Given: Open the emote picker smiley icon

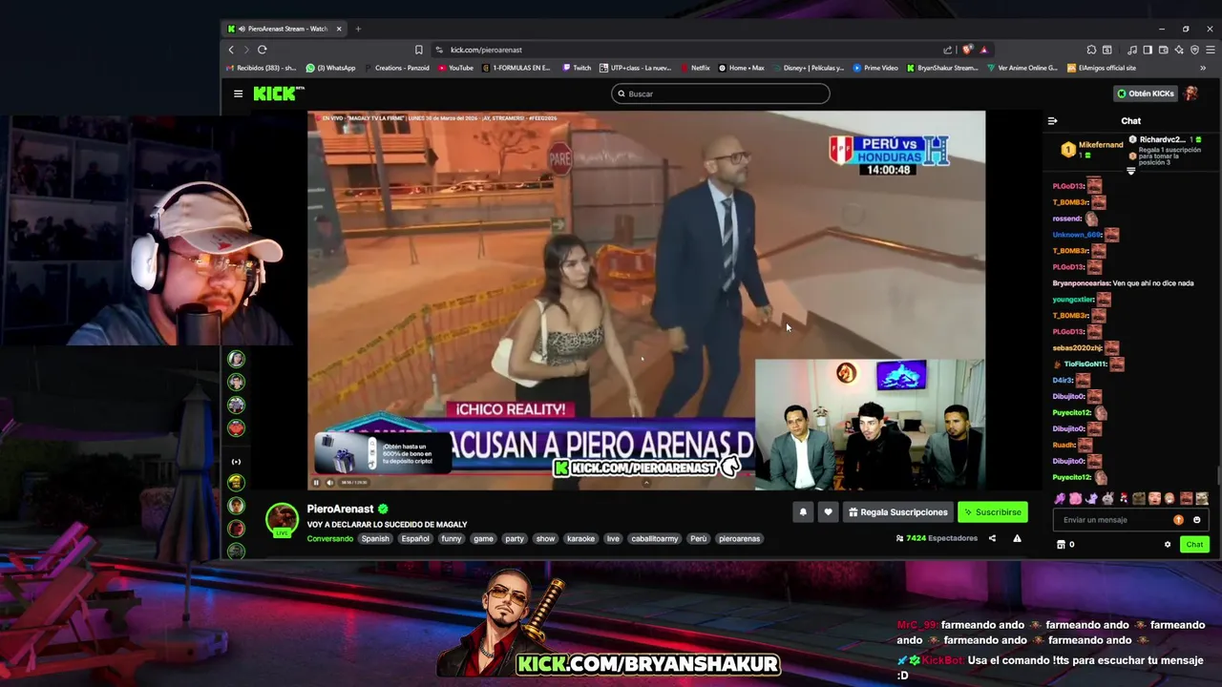Looking at the screenshot, I should [x=1196, y=520].
